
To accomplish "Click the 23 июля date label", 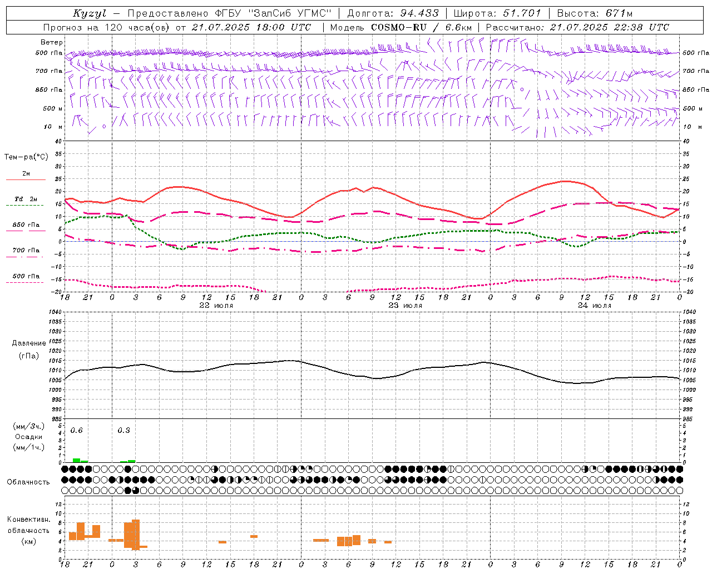I will click(405, 306).
